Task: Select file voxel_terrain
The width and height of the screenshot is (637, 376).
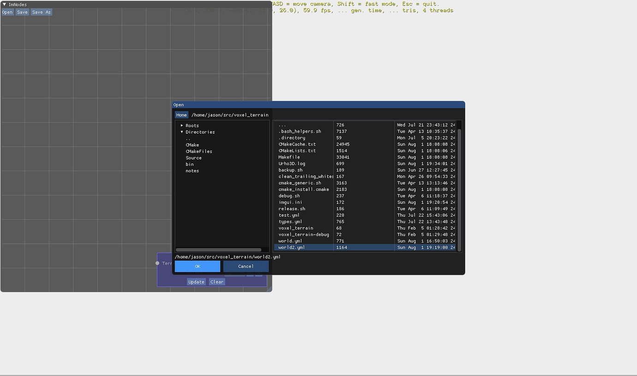Action: point(365,228)
